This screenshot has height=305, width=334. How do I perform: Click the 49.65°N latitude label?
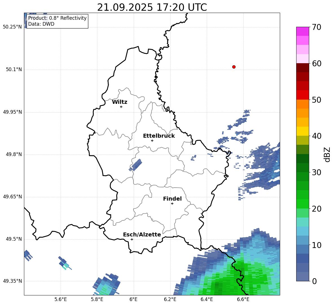pos(12,197)
